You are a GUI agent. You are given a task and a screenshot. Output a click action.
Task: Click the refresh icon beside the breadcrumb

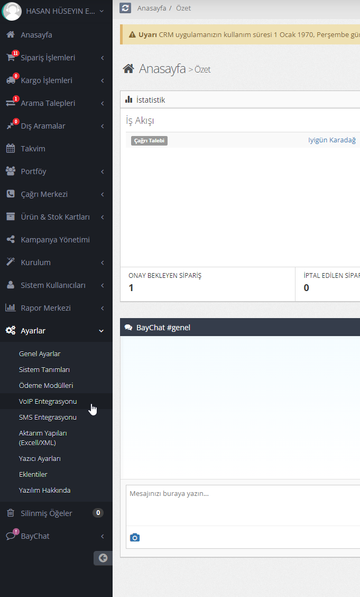[x=125, y=8]
